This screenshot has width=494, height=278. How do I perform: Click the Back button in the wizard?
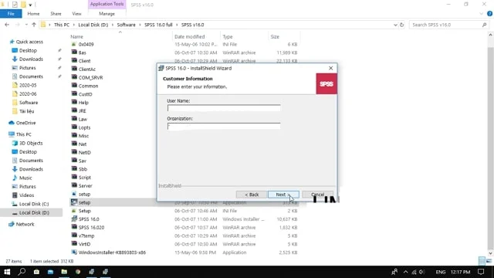(252, 195)
